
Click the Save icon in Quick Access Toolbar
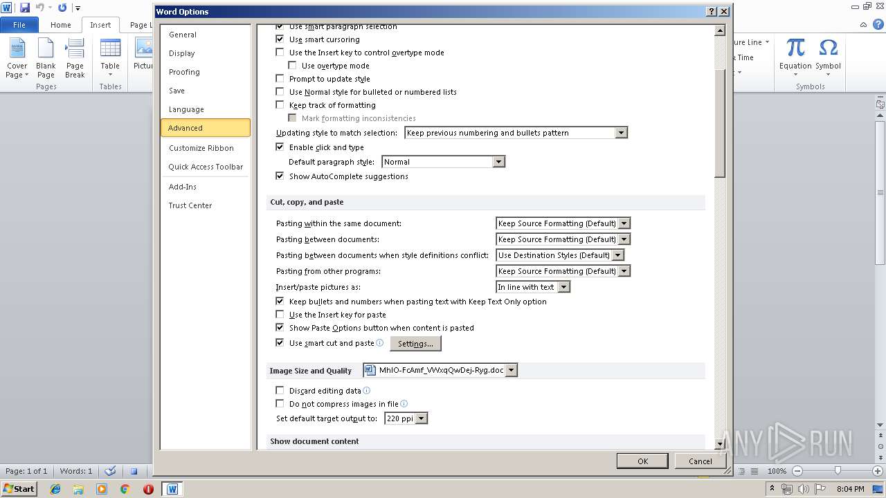25,8
